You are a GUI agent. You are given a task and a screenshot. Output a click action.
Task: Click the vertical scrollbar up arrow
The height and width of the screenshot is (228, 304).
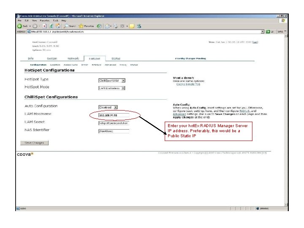pos(286,36)
